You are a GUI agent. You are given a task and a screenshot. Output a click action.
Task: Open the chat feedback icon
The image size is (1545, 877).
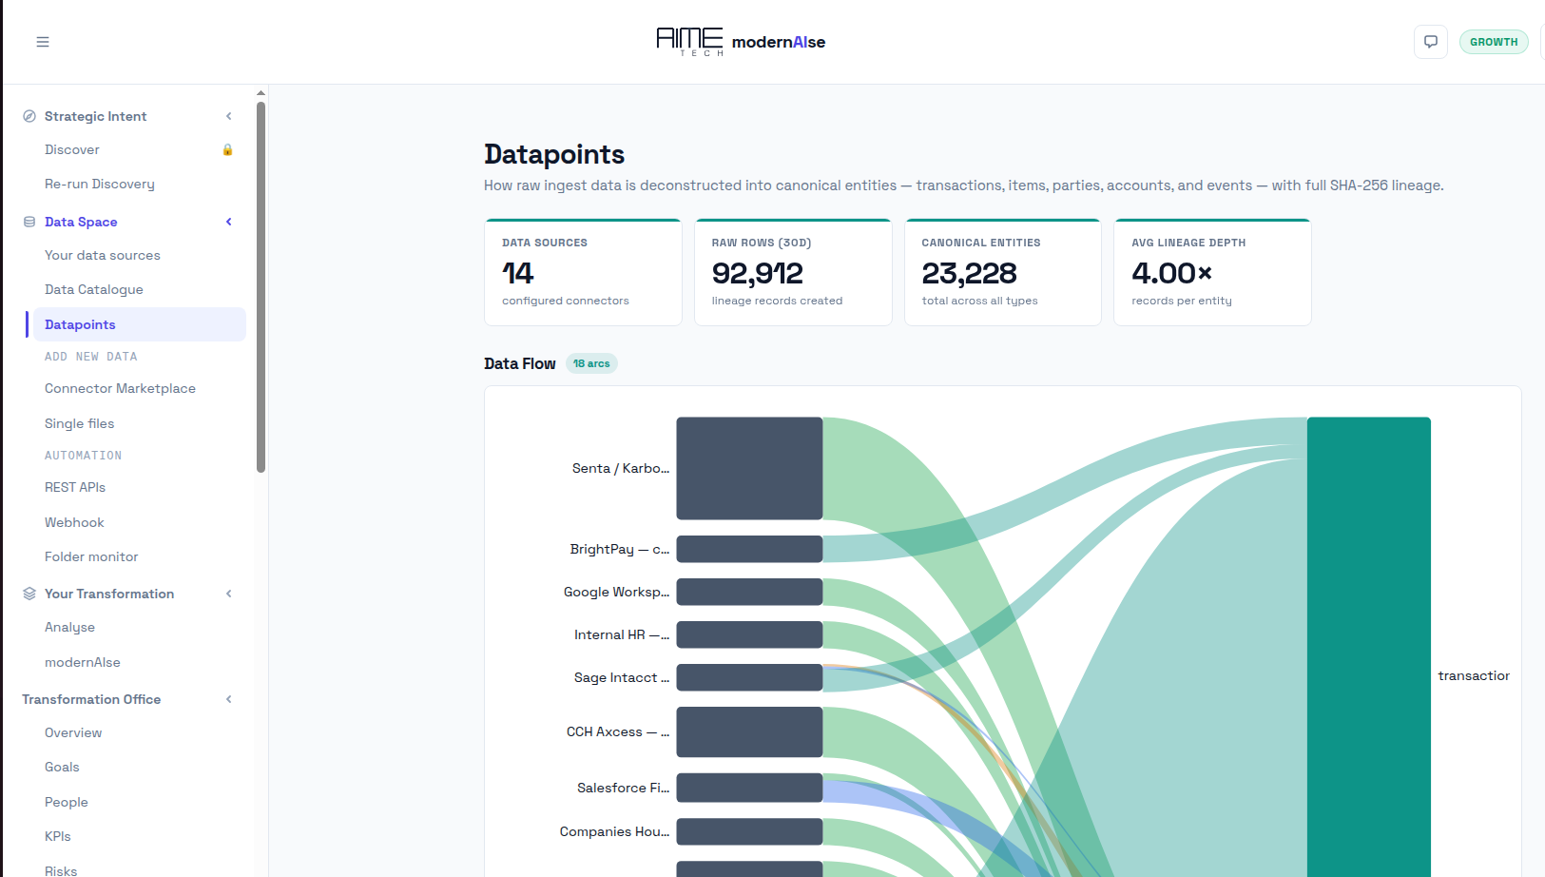(1431, 42)
